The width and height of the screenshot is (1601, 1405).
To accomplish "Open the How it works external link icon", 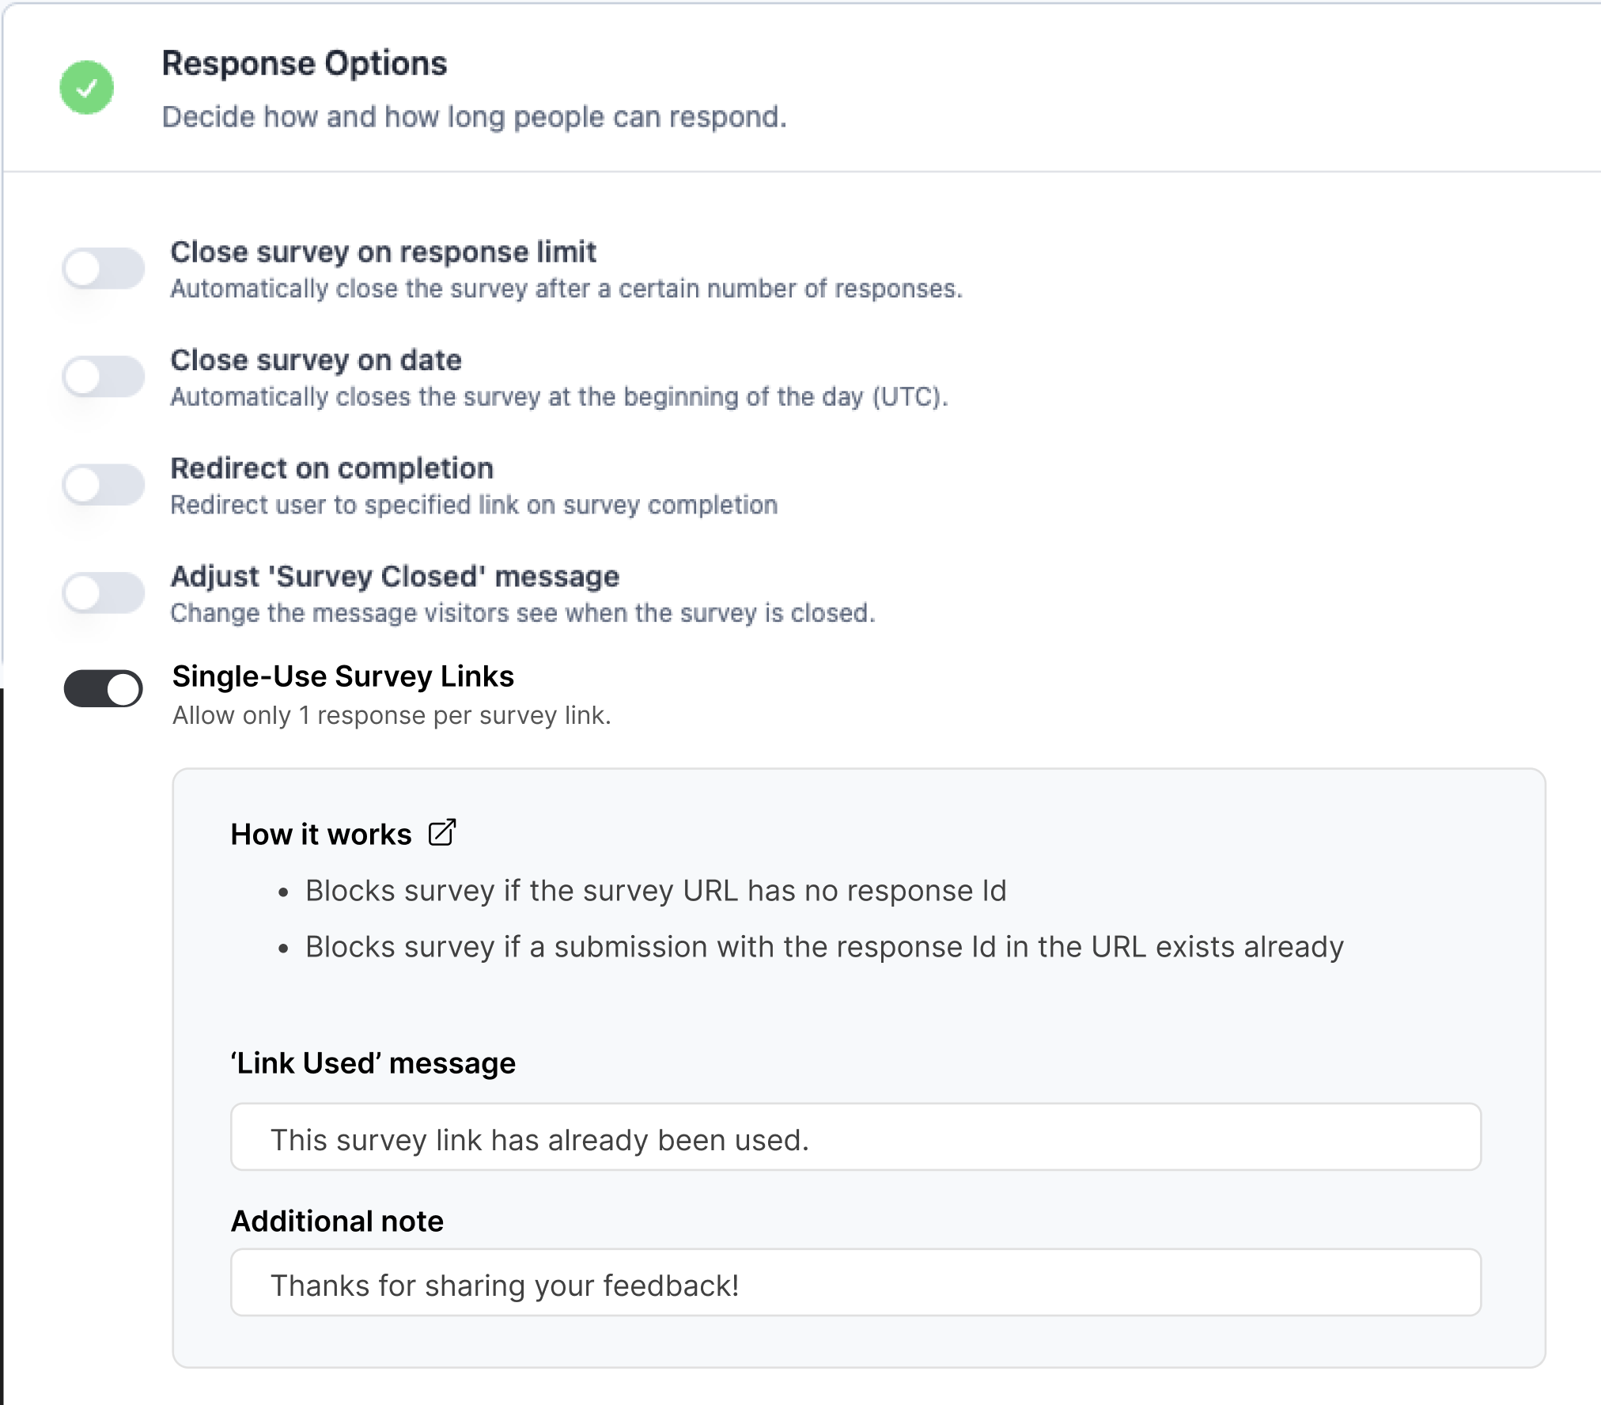I will coord(443,832).
